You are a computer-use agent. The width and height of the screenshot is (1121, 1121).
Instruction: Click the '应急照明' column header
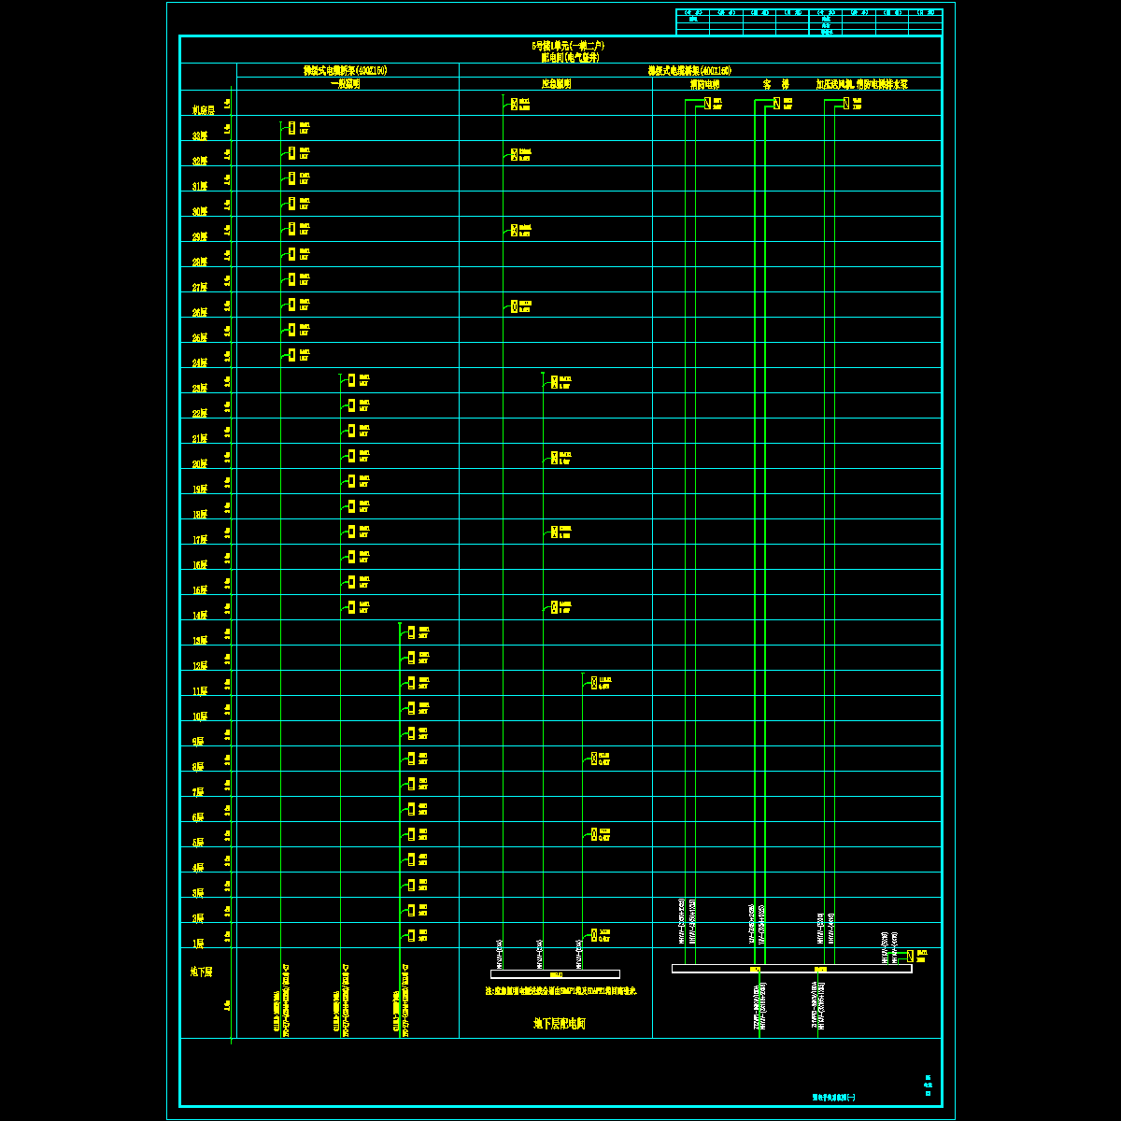click(x=556, y=84)
